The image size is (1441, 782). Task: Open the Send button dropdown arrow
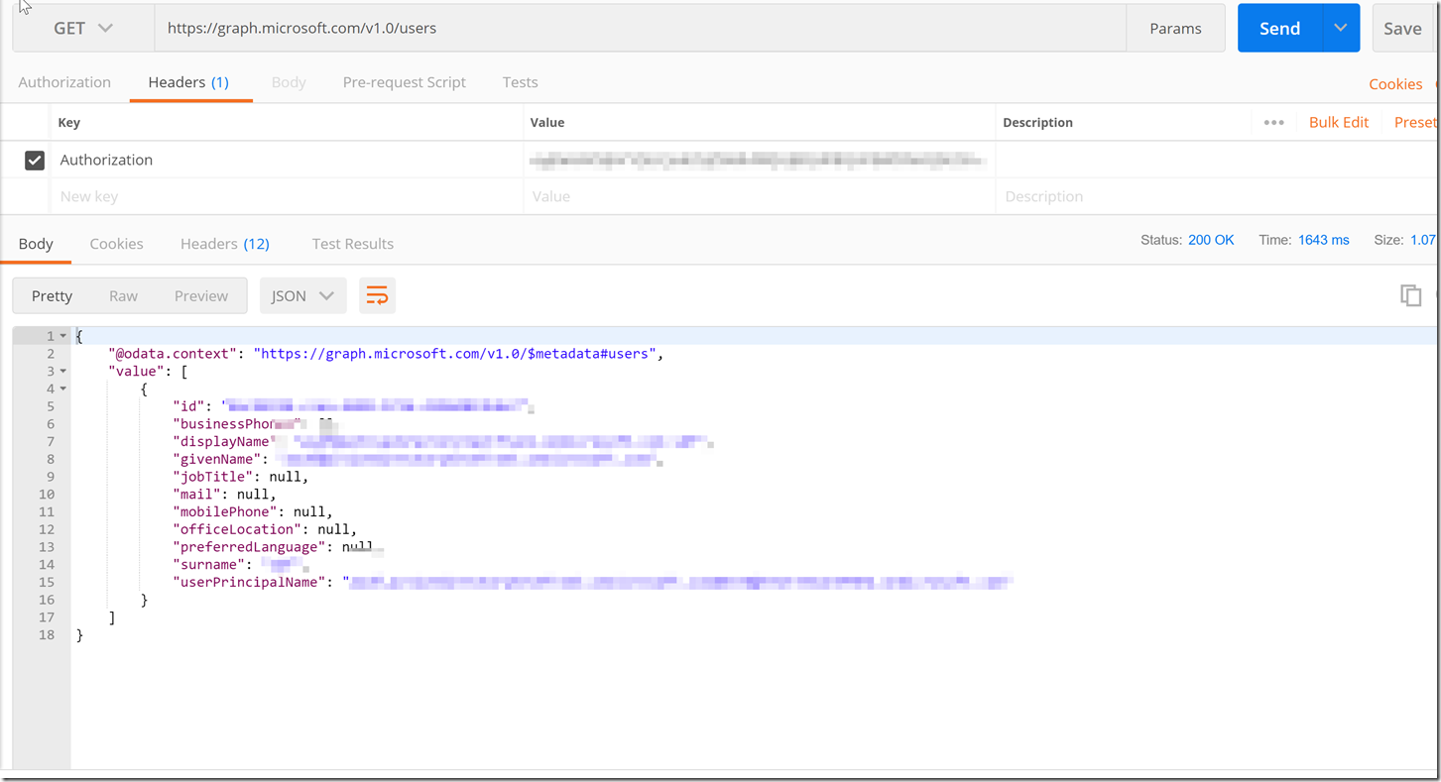1341,29
